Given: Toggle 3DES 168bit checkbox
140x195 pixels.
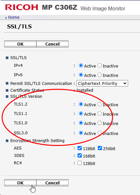Looking at the screenshot, I should click(x=79, y=156).
